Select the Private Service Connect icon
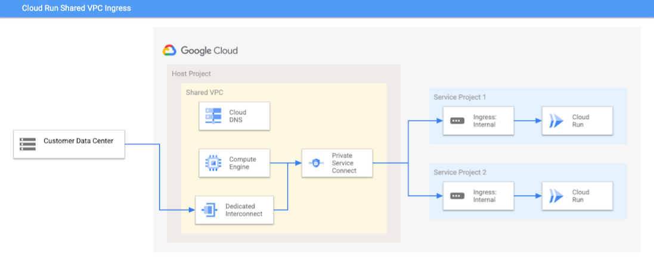 [316, 163]
